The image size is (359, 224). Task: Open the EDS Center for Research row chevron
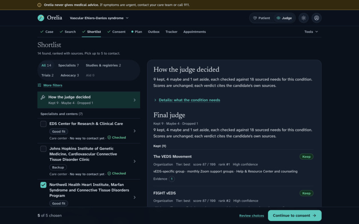[135, 131]
